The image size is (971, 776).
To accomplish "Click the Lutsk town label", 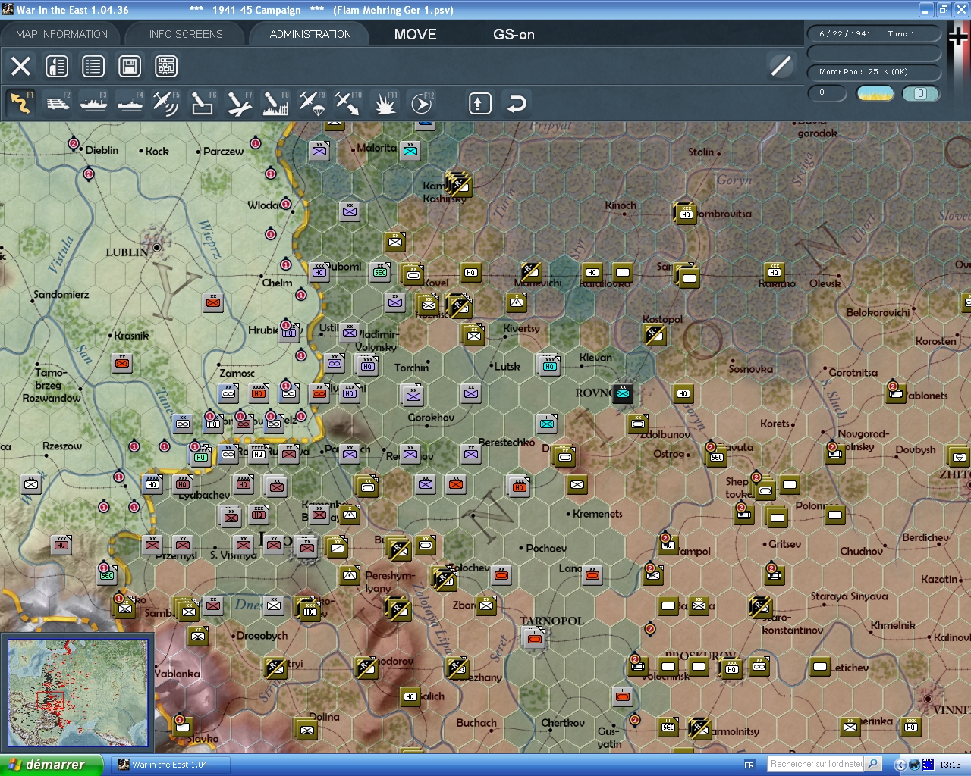I will pos(507,367).
